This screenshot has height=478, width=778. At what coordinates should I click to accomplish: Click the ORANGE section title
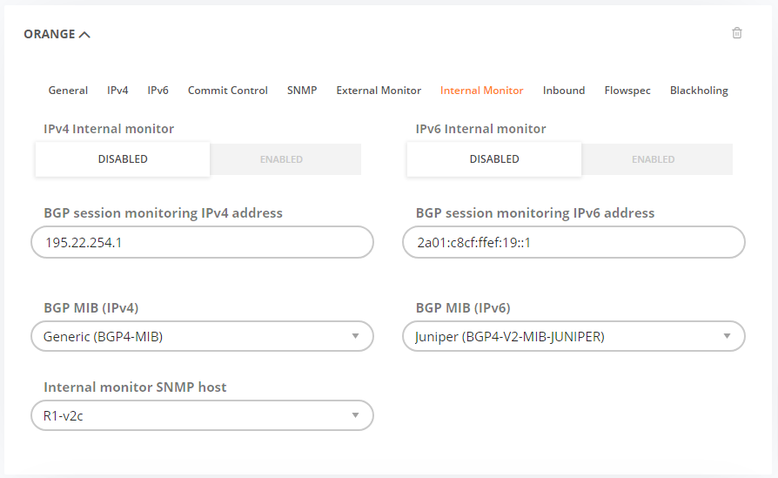50,34
